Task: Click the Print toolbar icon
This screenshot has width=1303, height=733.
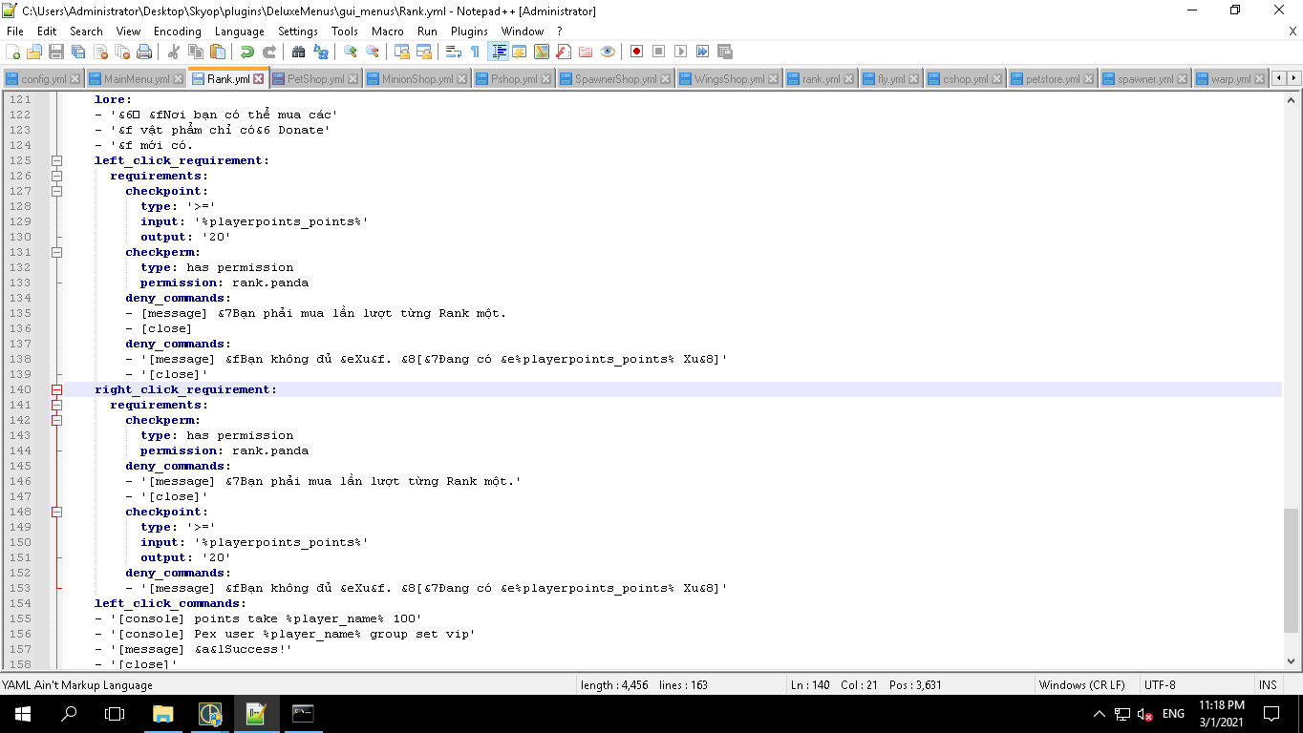Action: pyautogui.click(x=144, y=52)
